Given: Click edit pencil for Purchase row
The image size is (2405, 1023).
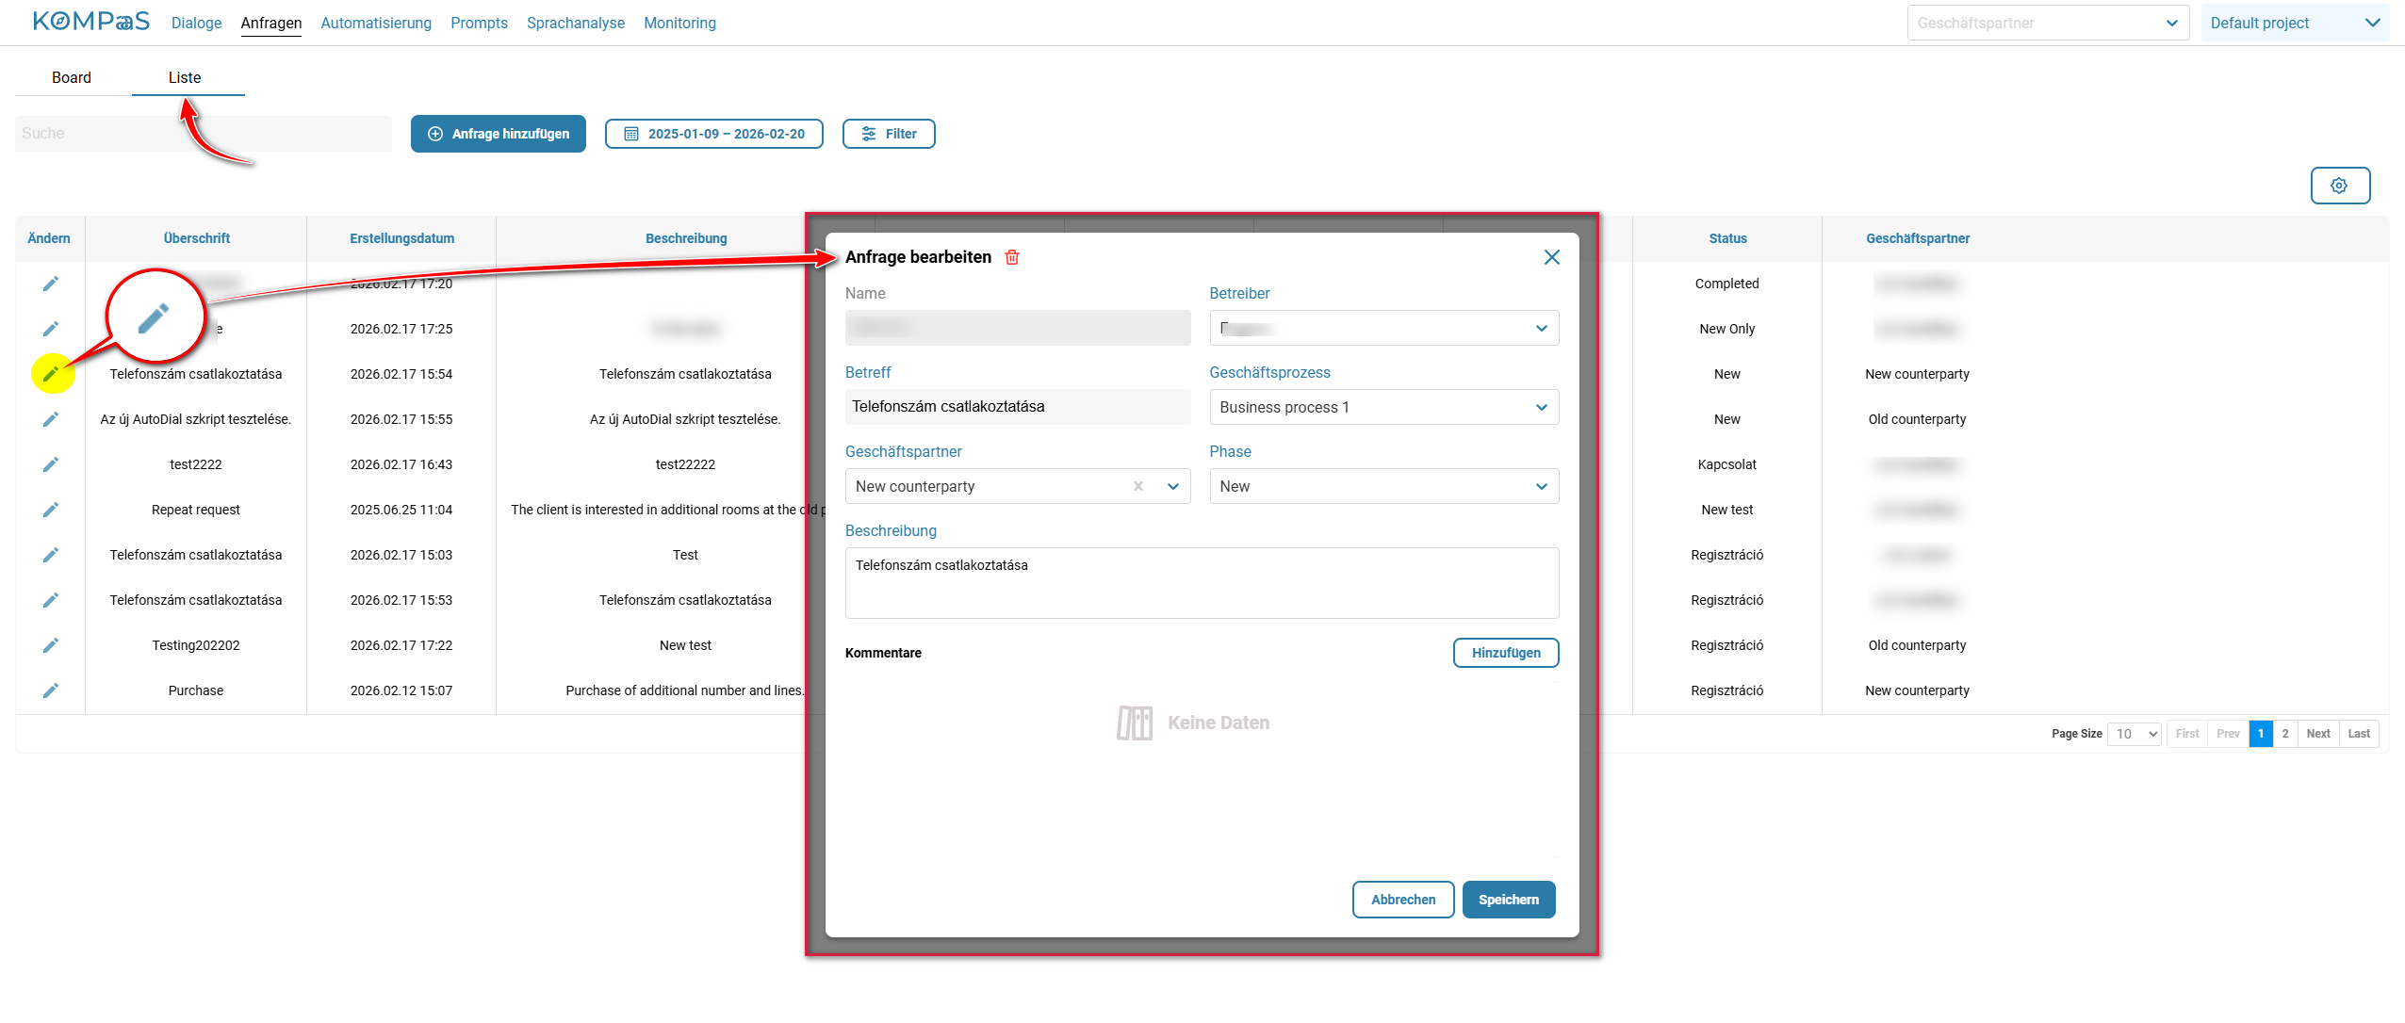Looking at the screenshot, I should pyautogui.click(x=51, y=690).
